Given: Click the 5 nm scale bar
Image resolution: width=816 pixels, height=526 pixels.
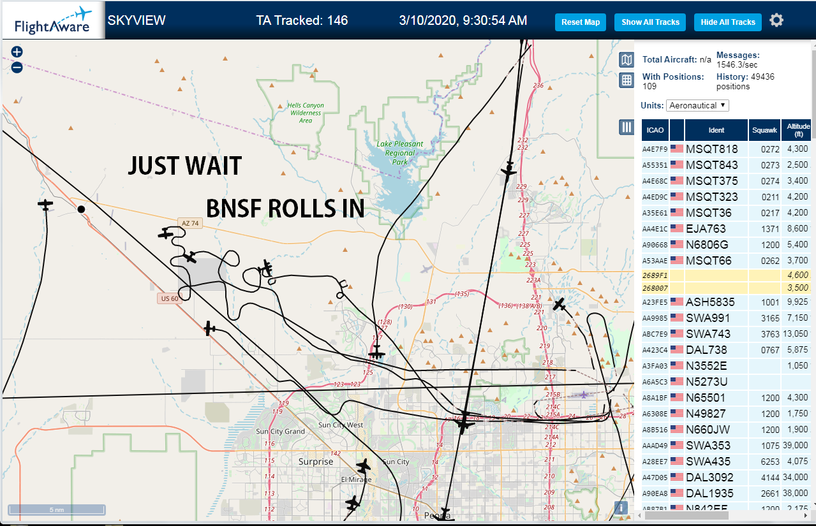Looking at the screenshot, I should [56, 510].
